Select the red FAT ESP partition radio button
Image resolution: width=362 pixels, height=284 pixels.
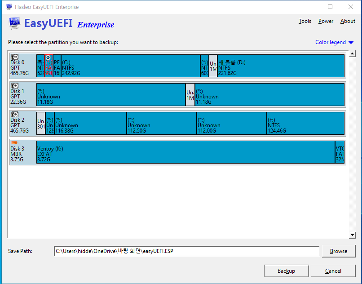point(48,58)
